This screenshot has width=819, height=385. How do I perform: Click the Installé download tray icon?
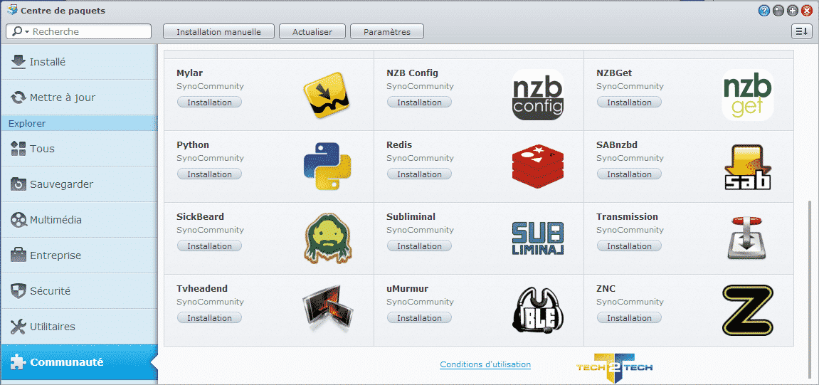tap(19, 62)
